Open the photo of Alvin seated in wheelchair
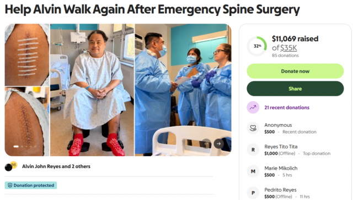The image size is (353, 200). tap(92, 90)
